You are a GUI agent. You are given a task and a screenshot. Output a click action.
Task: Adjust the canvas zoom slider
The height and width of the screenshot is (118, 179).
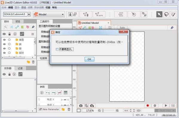point(108,111)
